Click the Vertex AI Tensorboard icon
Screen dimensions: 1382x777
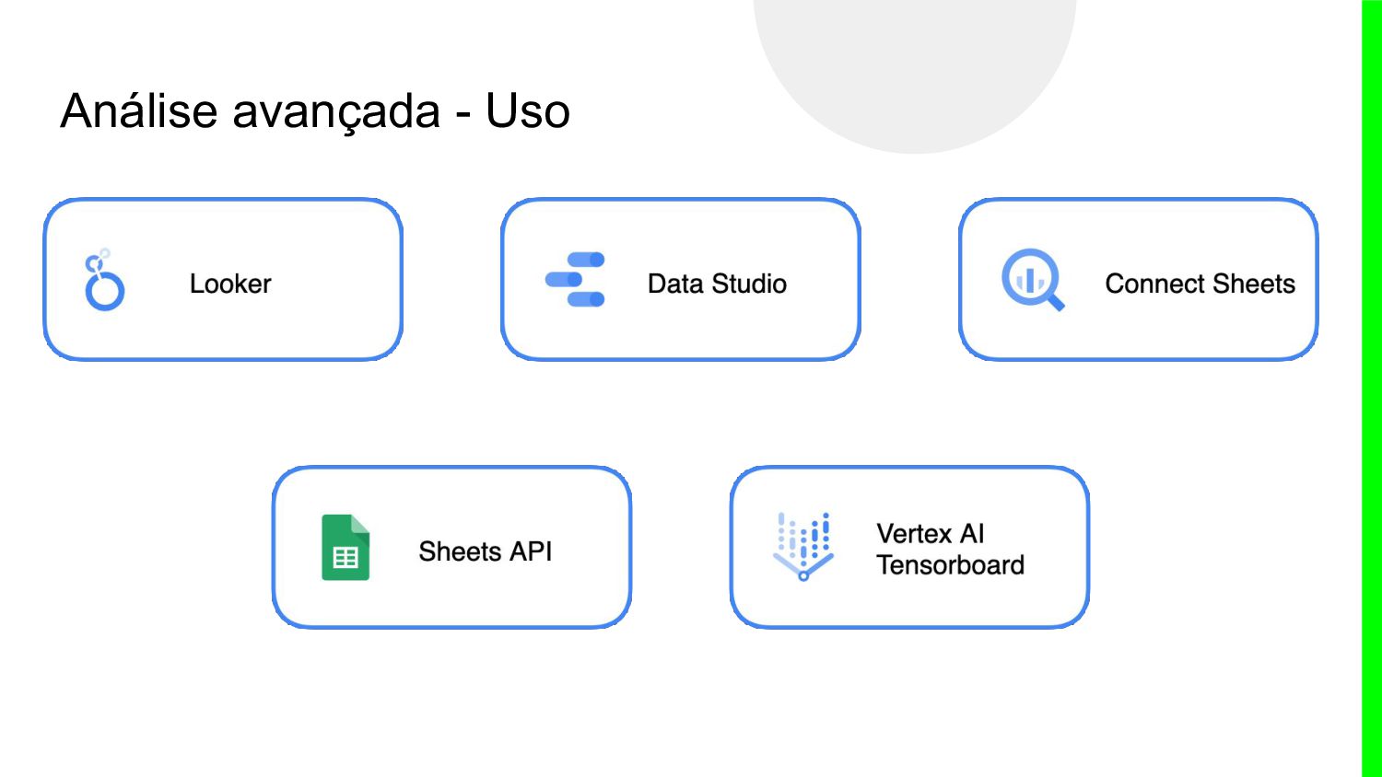(803, 546)
